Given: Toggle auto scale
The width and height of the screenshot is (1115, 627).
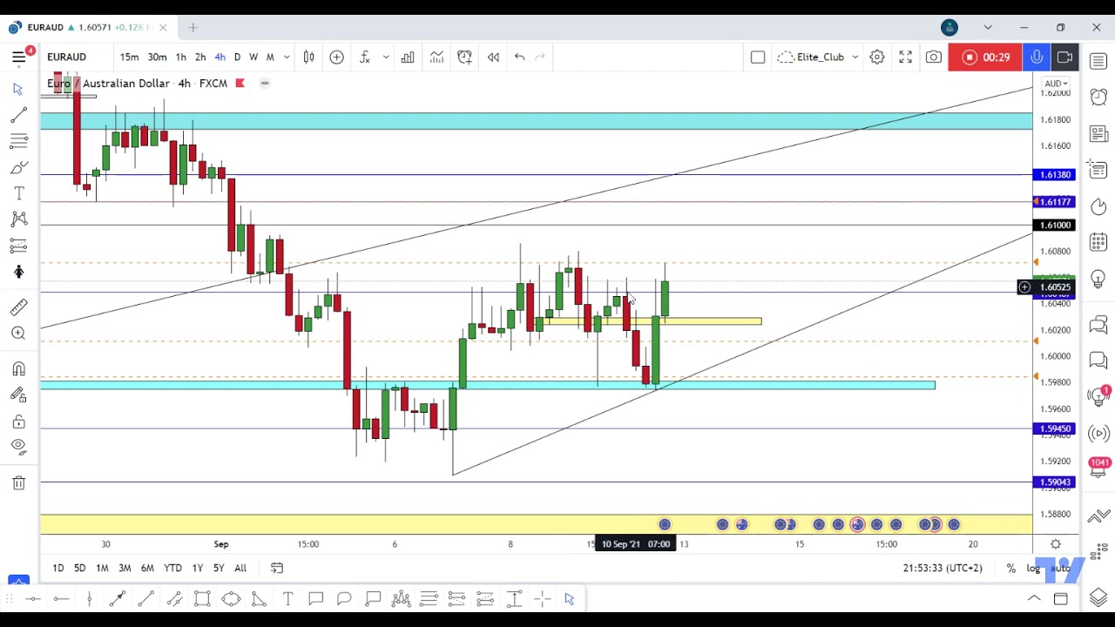Looking at the screenshot, I should tap(1059, 568).
